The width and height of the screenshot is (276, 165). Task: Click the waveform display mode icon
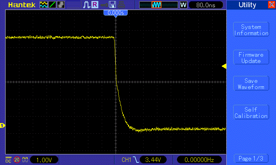pos(43,5)
